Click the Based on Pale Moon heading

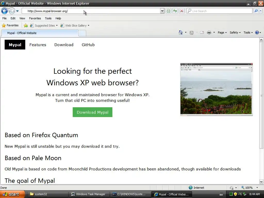33,158
